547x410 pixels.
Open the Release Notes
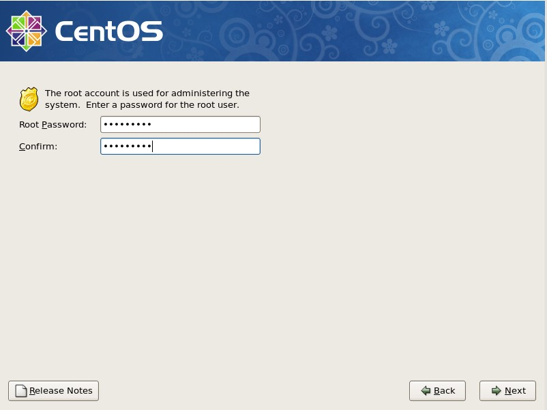pos(54,391)
